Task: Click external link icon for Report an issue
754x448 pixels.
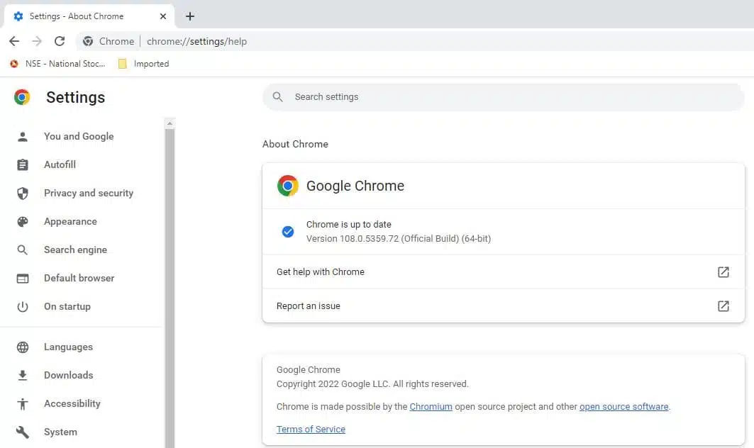Action: pyautogui.click(x=723, y=306)
